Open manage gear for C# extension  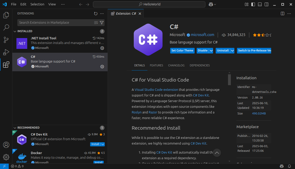coord(102,67)
